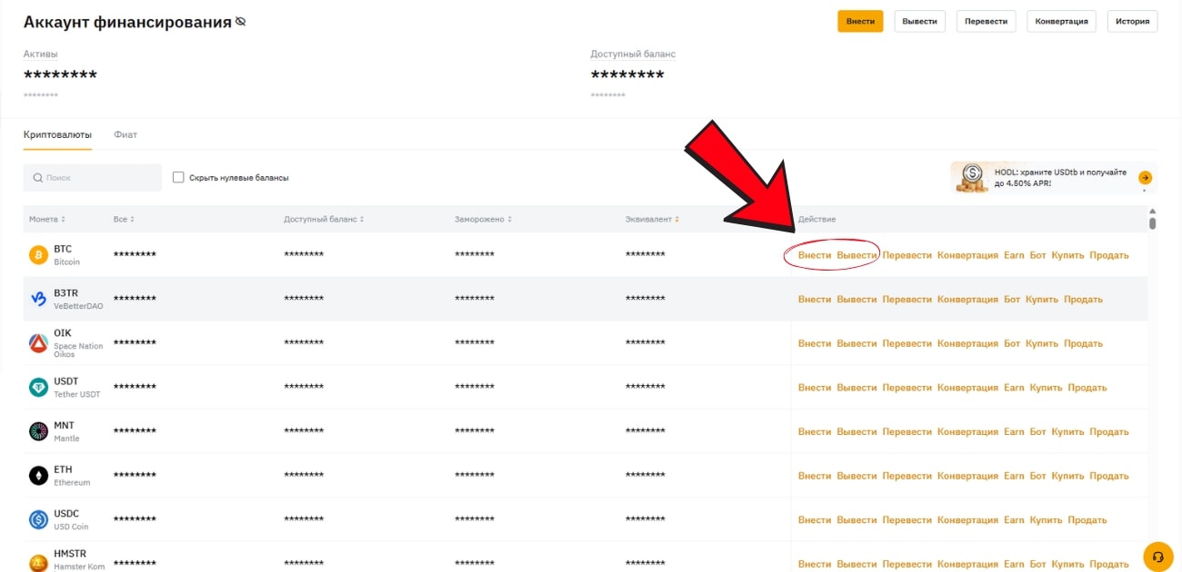Click Перевести in the USDC row
The height and width of the screenshot is (572, 1182).
[x=907, y=520]
